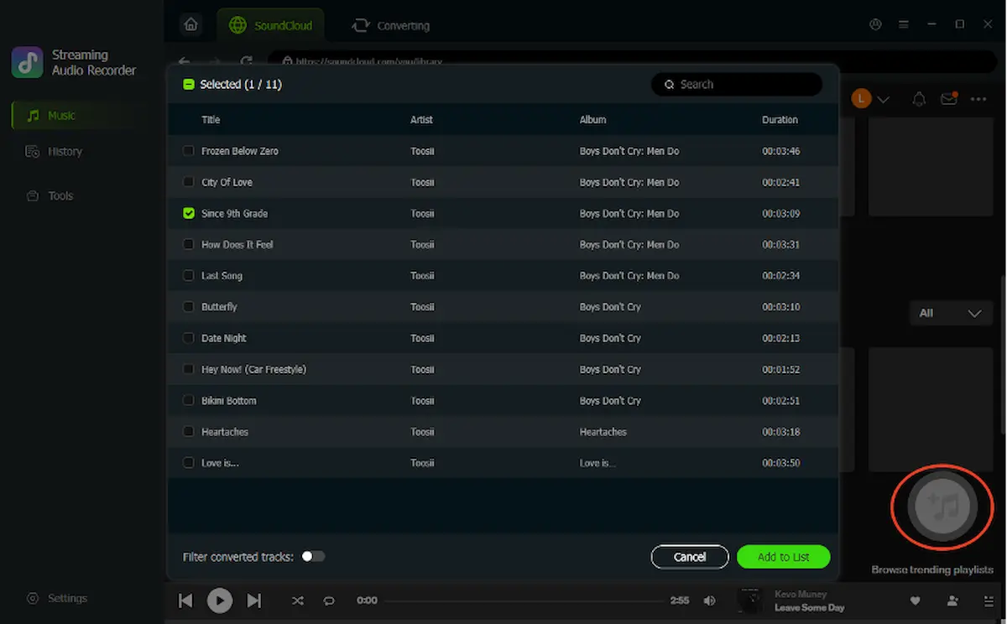Open the user avatar dropdown arrow
The image size is (1007, 624).
tap(883, 99)
